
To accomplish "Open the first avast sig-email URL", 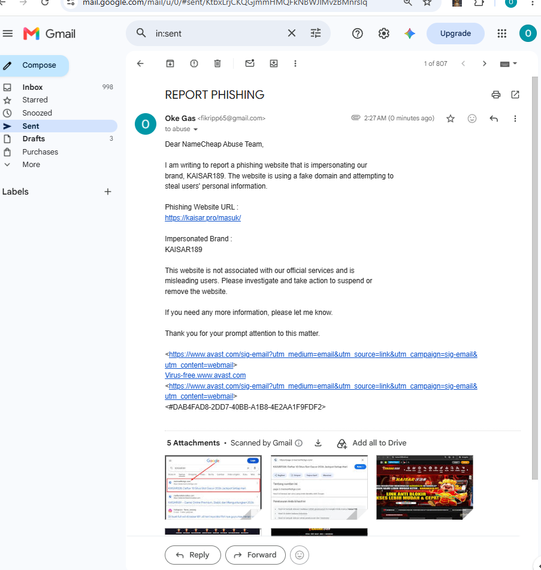I will pyautogui.click(x=321, y=359).
